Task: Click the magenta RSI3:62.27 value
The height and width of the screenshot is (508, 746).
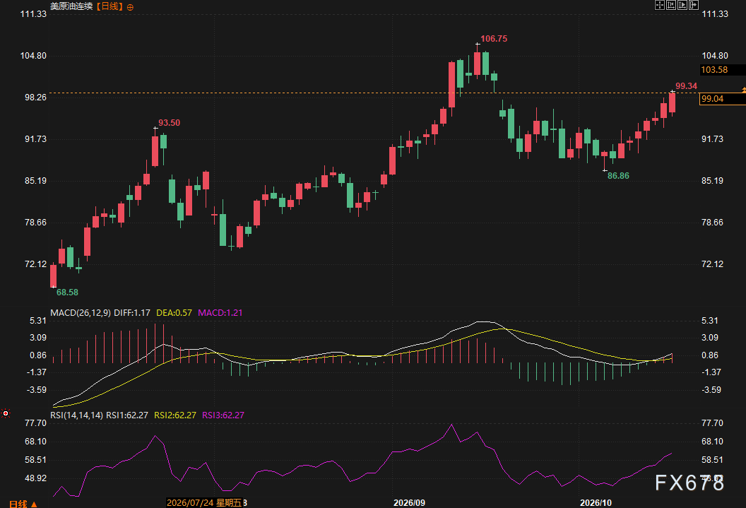Action: point(223,415)
